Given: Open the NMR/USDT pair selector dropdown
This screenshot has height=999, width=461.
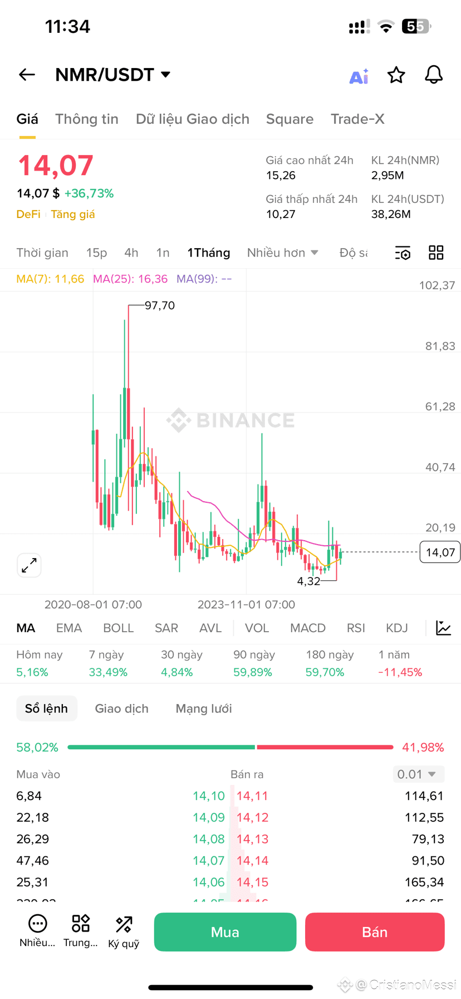Looking at the screenshot, I should (113, 75).
